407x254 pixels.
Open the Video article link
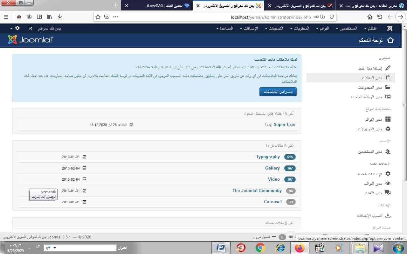point(274,179)
